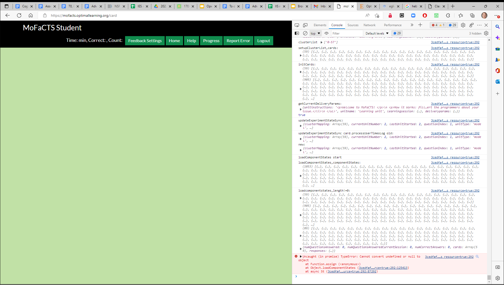Show the Console sidebar
This screenshot has height=285, width=504.
297,33
